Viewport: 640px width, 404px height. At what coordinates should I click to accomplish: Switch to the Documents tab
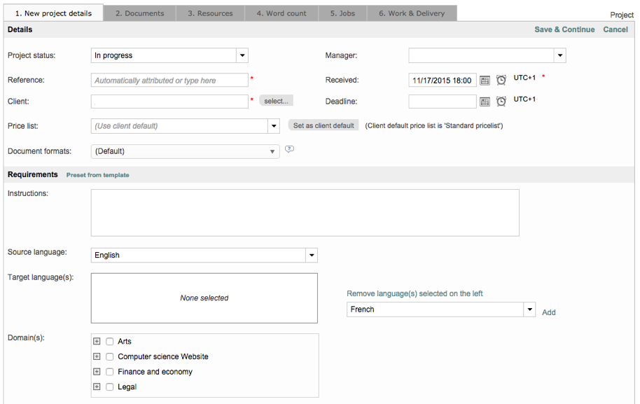click(x=139, y=13)
